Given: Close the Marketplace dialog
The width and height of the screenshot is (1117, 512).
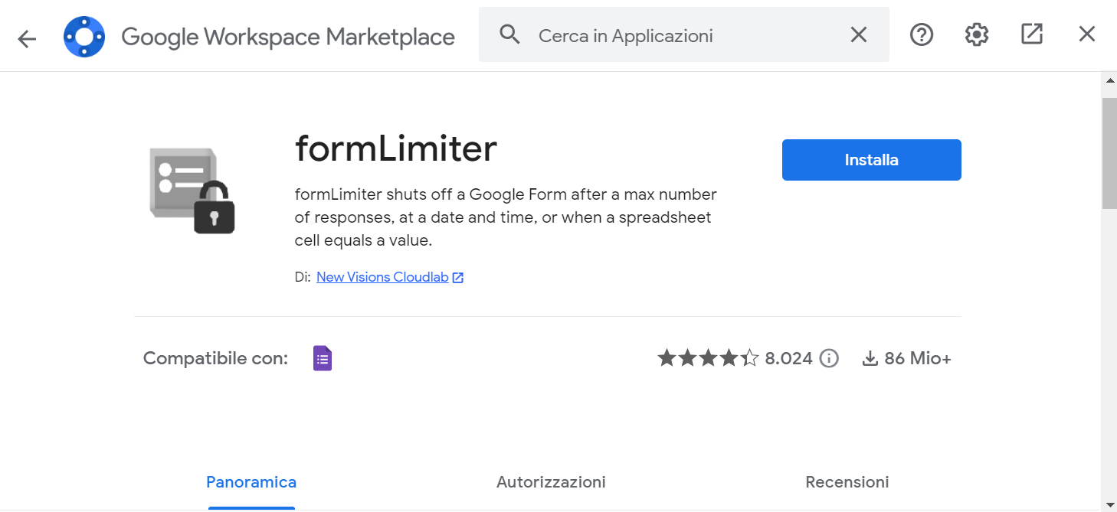Looking at the screenshot, I should [x=1087, y=34].
